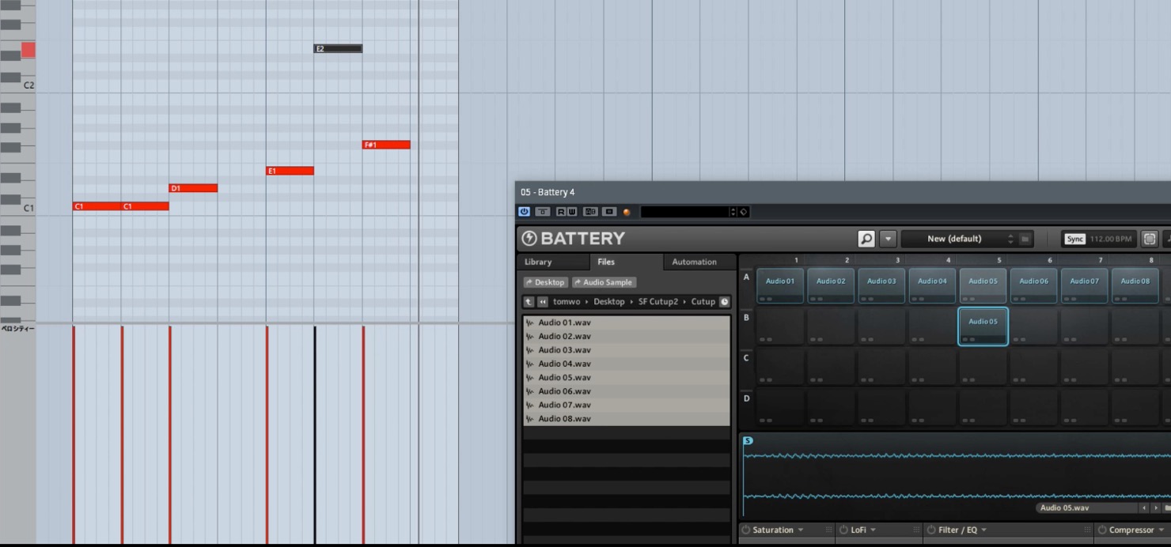Screen dimensions: 1171x547
Task: Enable the LoFi effect power switch
Action: click(843, 530)
